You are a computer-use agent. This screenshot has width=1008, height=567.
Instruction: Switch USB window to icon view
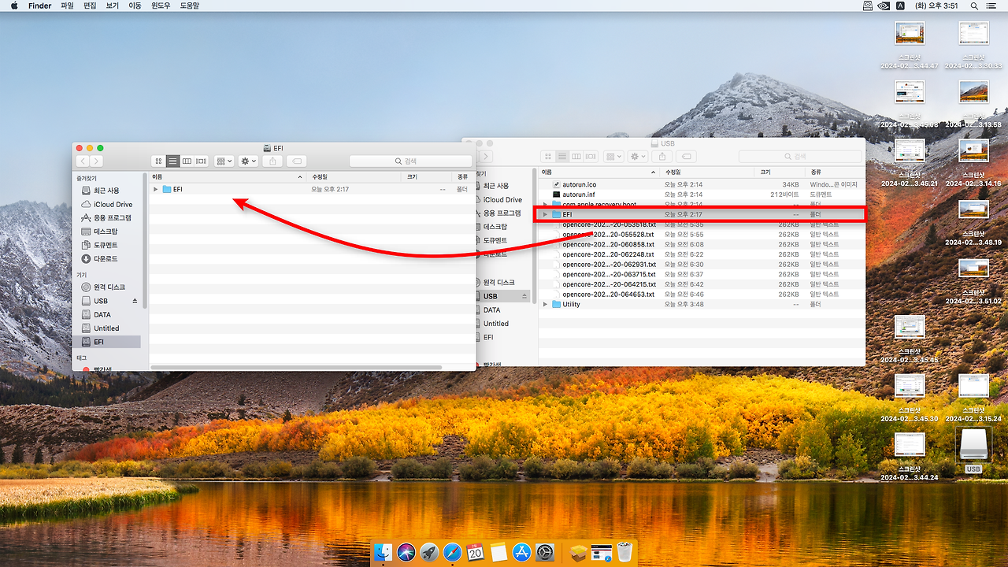click(548, 157)
